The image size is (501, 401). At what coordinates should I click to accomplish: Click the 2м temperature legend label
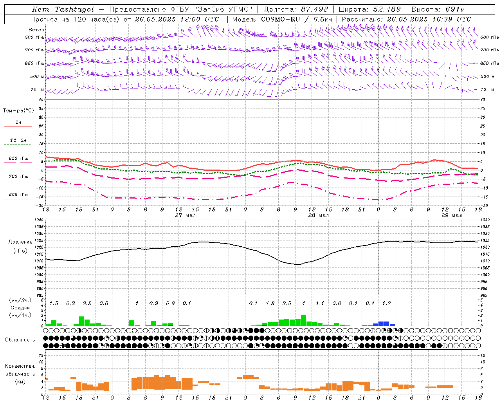pyautogui.click(x=18, y=123)
